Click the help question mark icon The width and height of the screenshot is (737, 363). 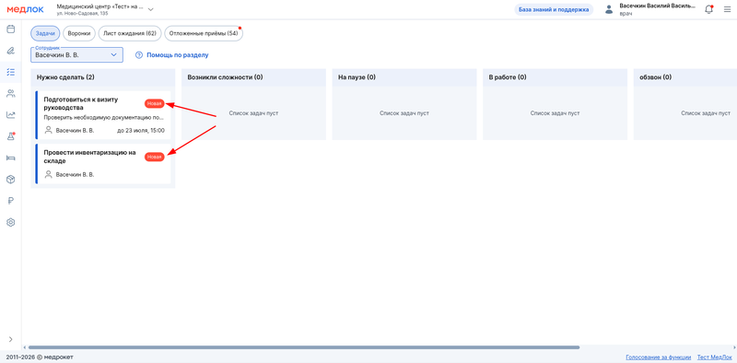pyautogui.click(x=139, y=55)
